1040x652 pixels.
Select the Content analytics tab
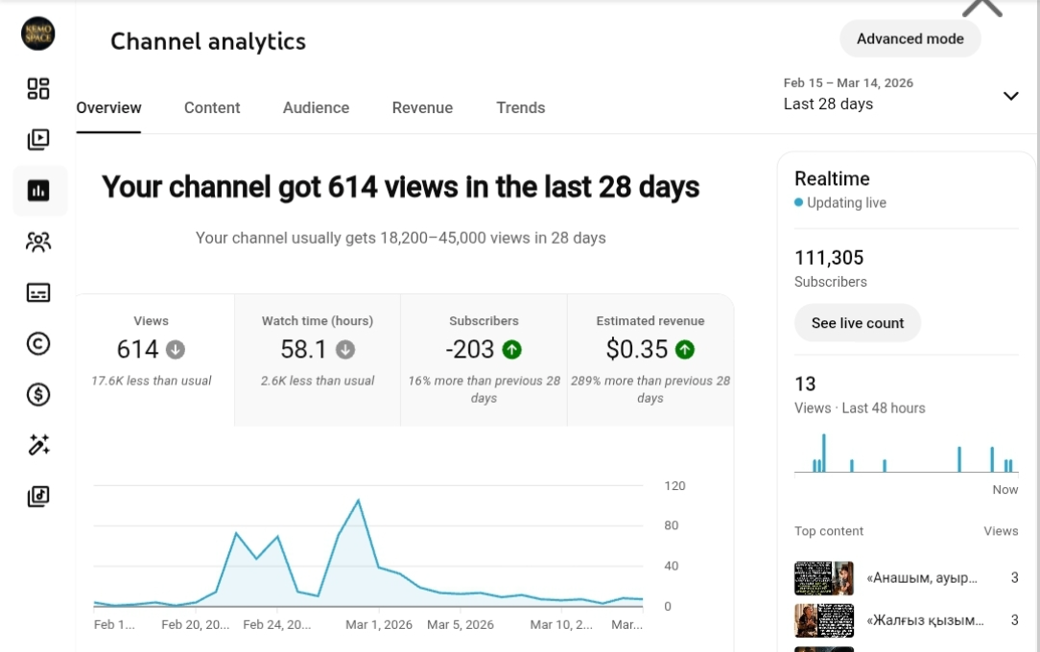click(212, 107)
